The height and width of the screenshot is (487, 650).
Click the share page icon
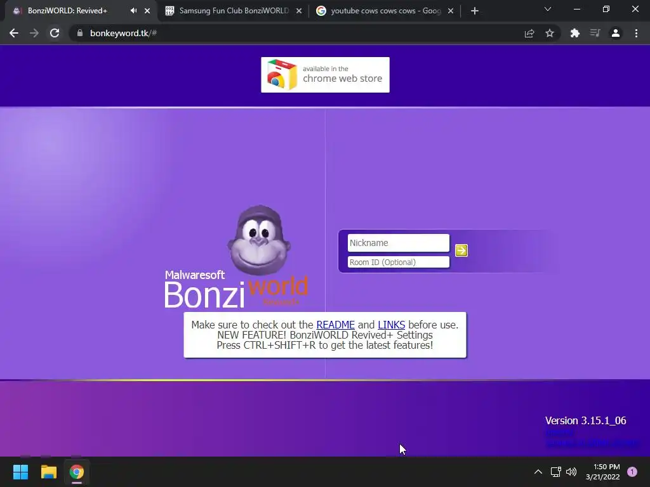(x=529, y=33)
